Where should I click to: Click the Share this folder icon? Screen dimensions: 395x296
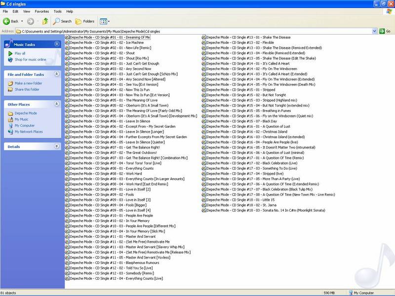[x=10, y=89]
